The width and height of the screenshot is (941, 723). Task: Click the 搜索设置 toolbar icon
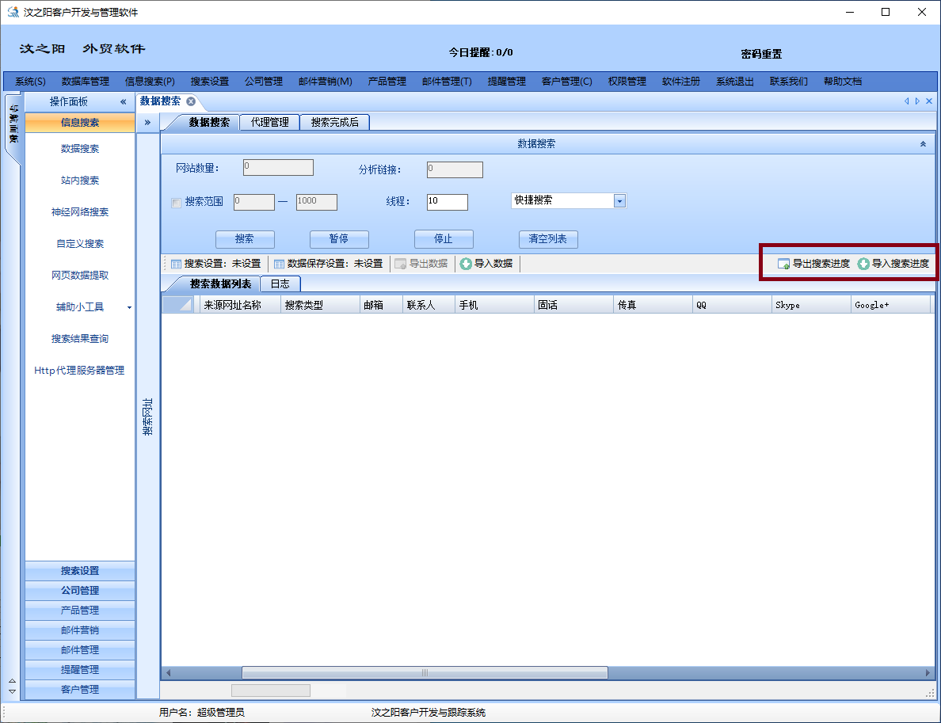tap(177, 264)
